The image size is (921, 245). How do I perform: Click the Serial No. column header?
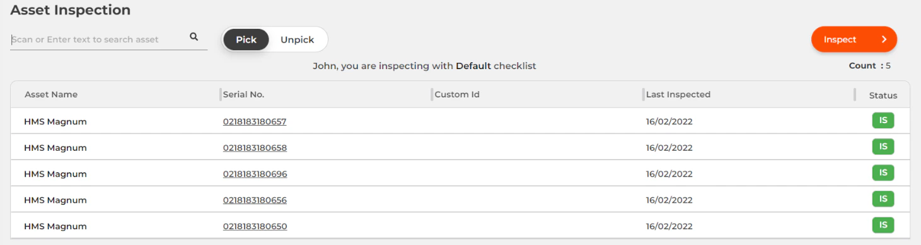[243, 95]
